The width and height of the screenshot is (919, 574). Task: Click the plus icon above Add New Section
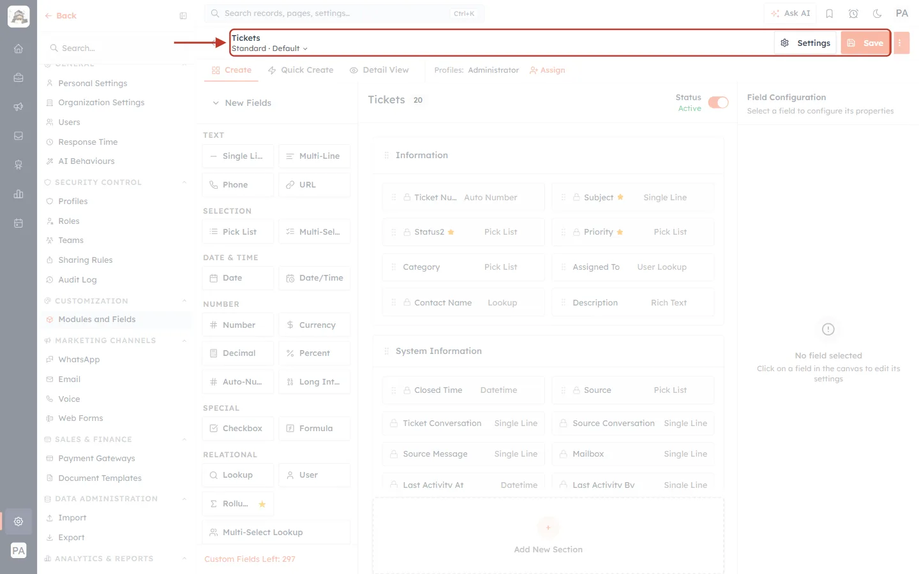[x=548, y=527]
